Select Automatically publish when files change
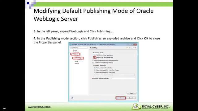This screenshot has height=111, width=198. click(x=95, y=70)
